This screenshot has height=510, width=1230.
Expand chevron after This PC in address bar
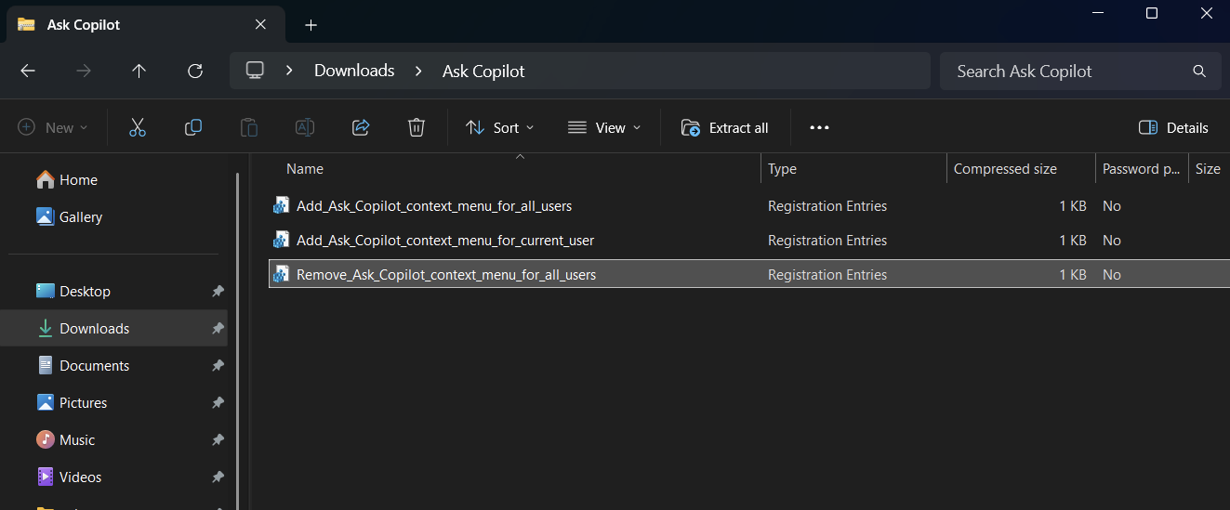click(x=290, y=71)
